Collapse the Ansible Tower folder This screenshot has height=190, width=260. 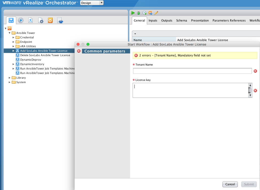pyautogui.click(x=10, y=33)
